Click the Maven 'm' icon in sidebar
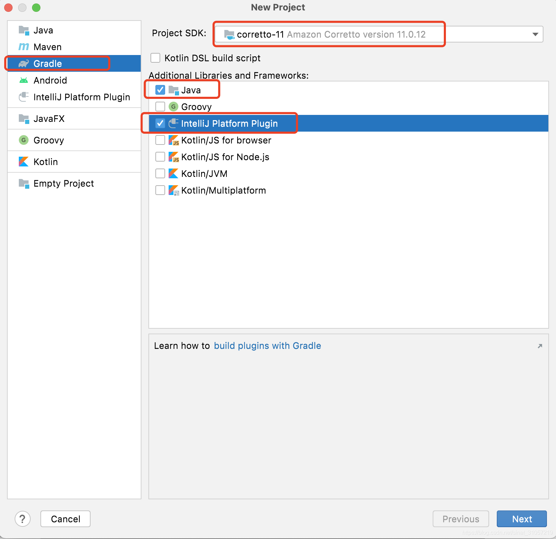Viewport: 556px width, 539px height. coord(24,47)
